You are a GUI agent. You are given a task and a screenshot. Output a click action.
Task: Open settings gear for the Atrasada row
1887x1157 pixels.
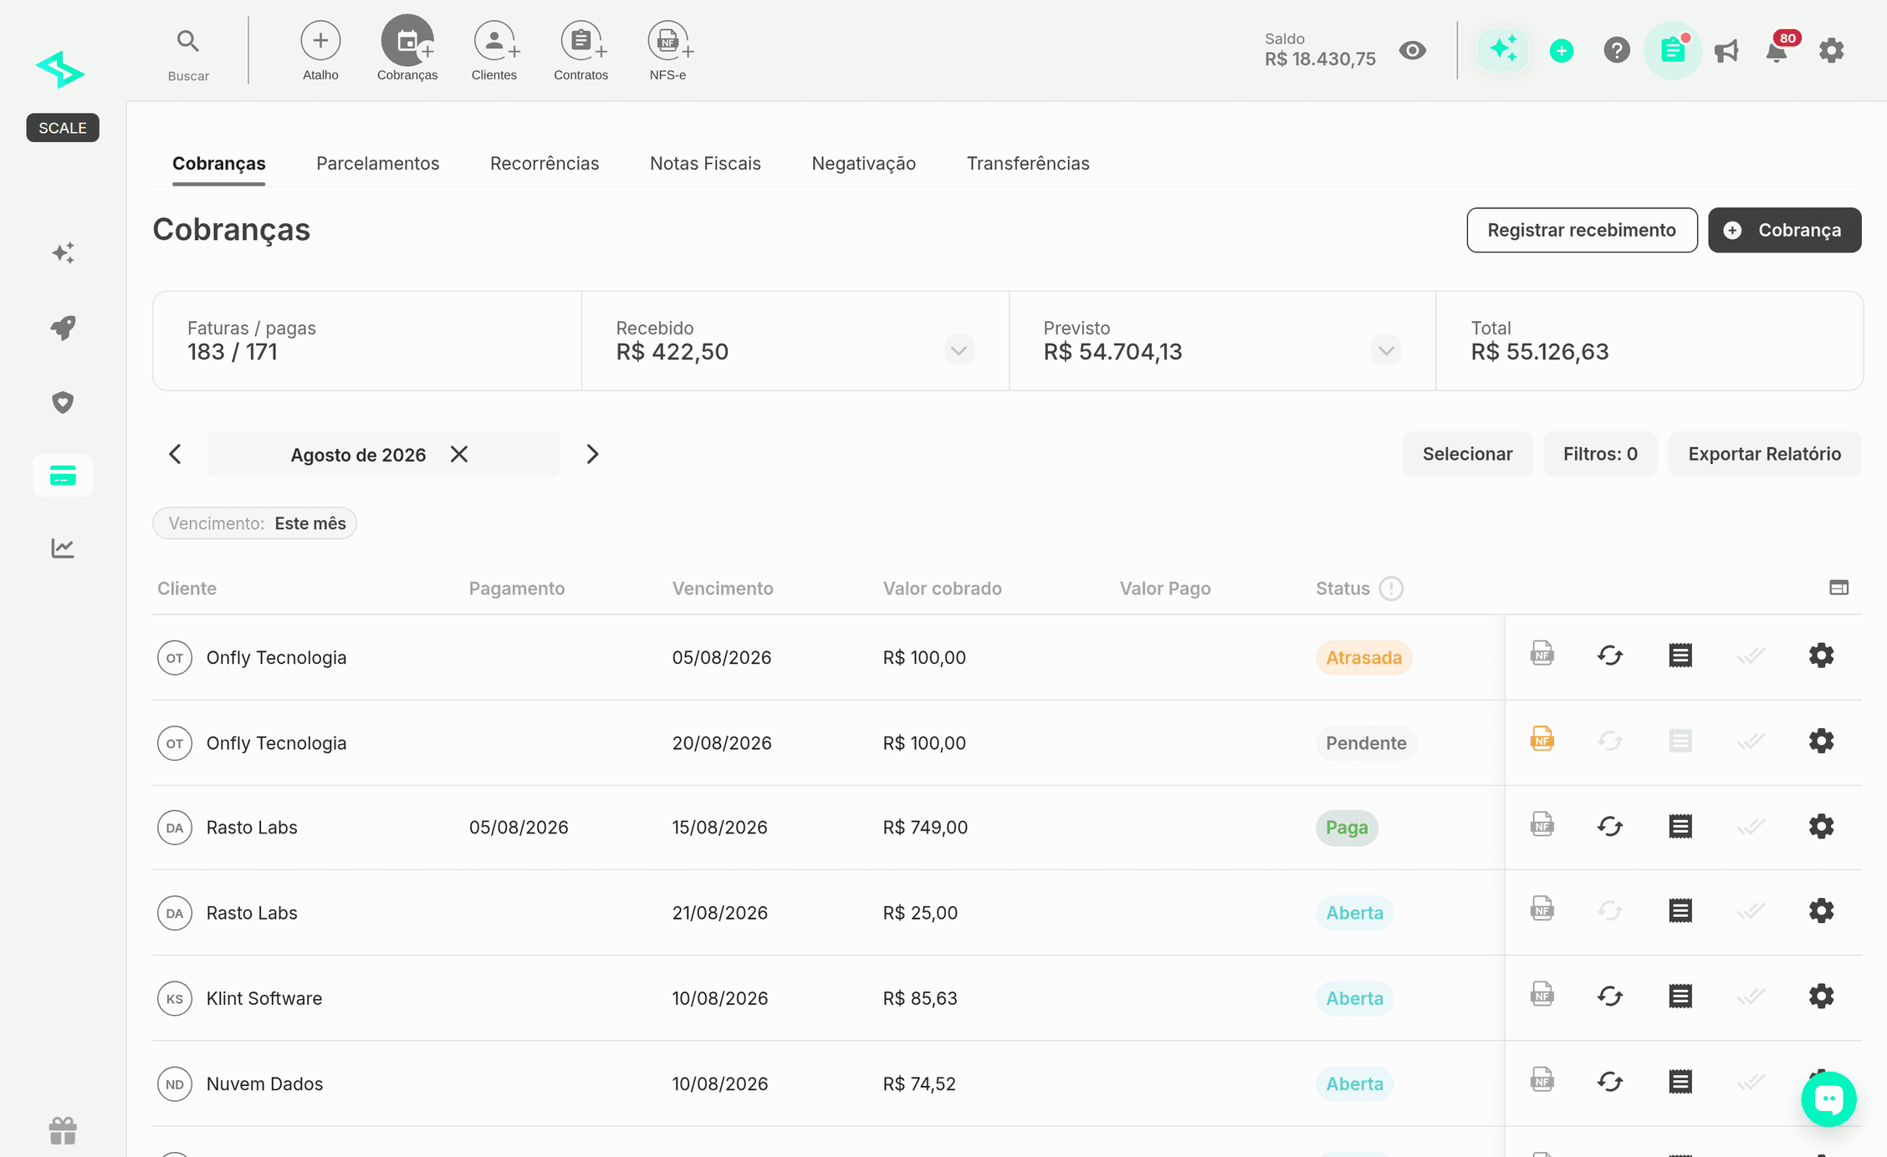tap(1821, 655)
